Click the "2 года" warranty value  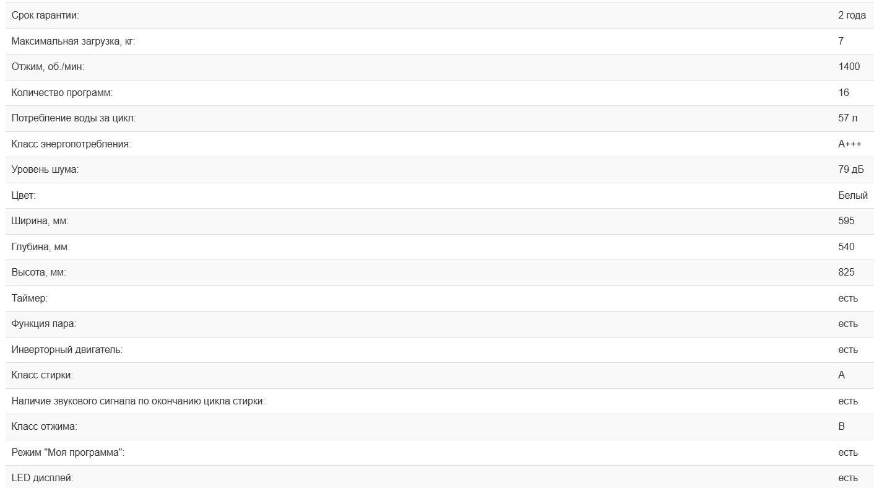click(852, 15)
